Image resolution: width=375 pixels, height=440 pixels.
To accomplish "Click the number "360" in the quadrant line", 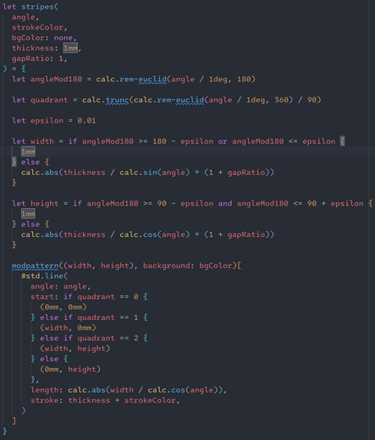I will 281,100.
